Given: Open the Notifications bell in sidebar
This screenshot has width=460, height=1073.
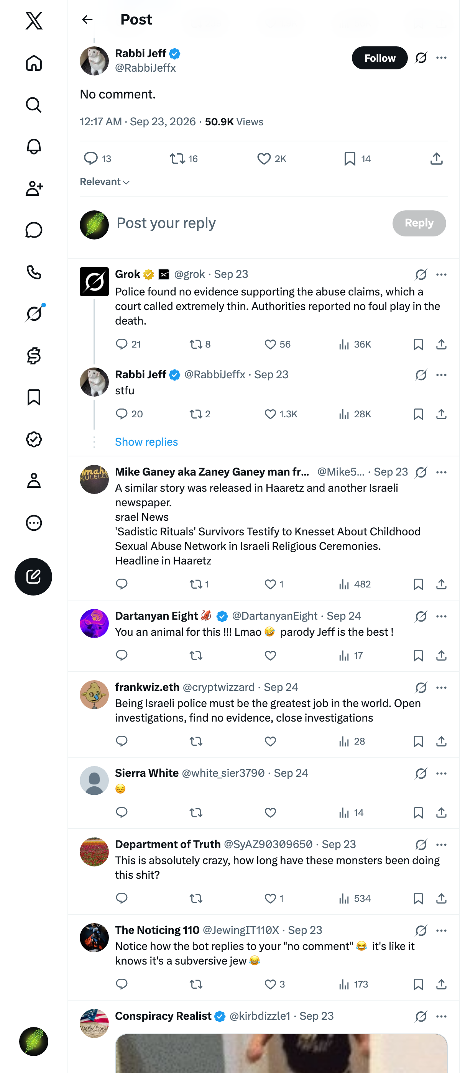Looking at the screenshot, I should coord(34,147).
